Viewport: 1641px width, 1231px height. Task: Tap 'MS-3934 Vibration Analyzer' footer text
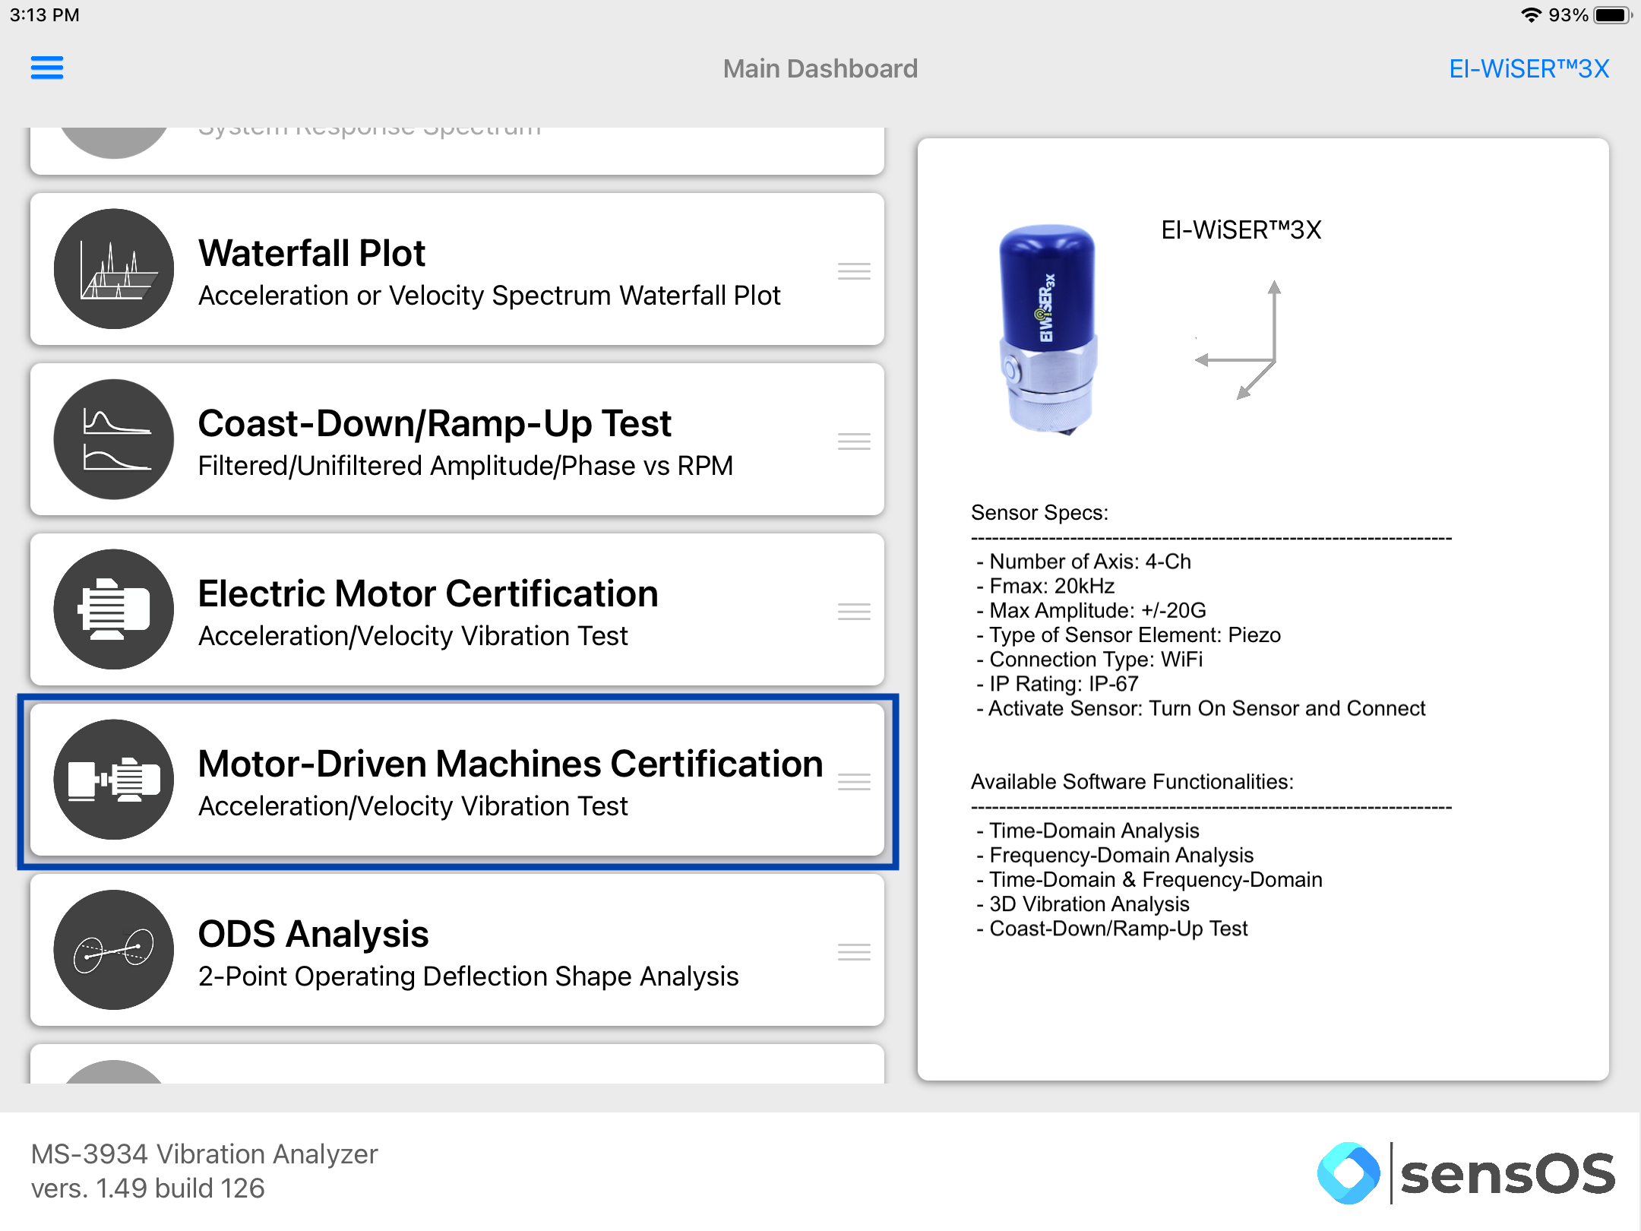[204, 1153]
